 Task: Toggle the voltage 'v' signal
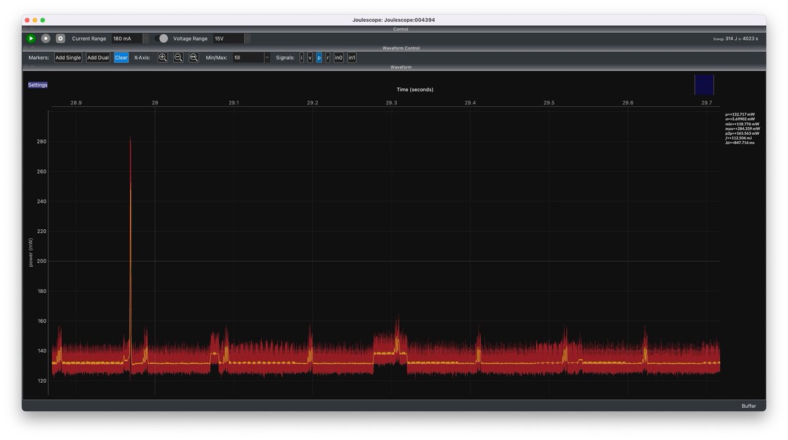point(310,58)
